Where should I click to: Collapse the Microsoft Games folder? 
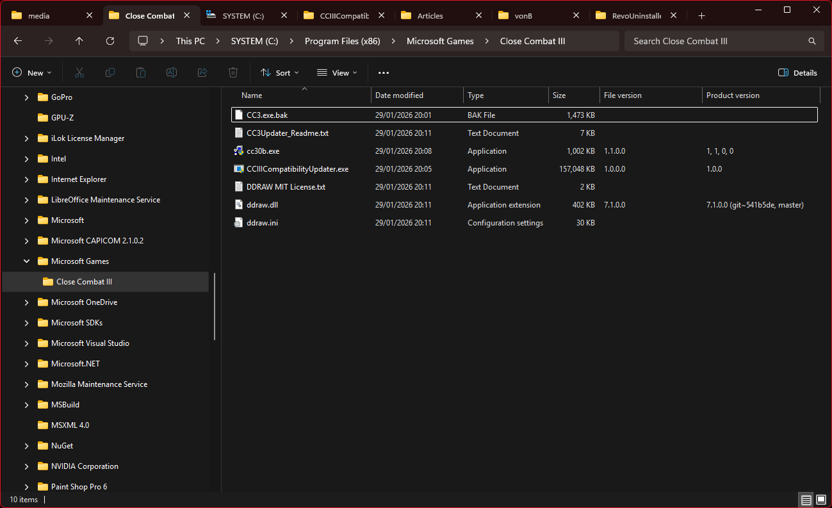coord(26,261)
